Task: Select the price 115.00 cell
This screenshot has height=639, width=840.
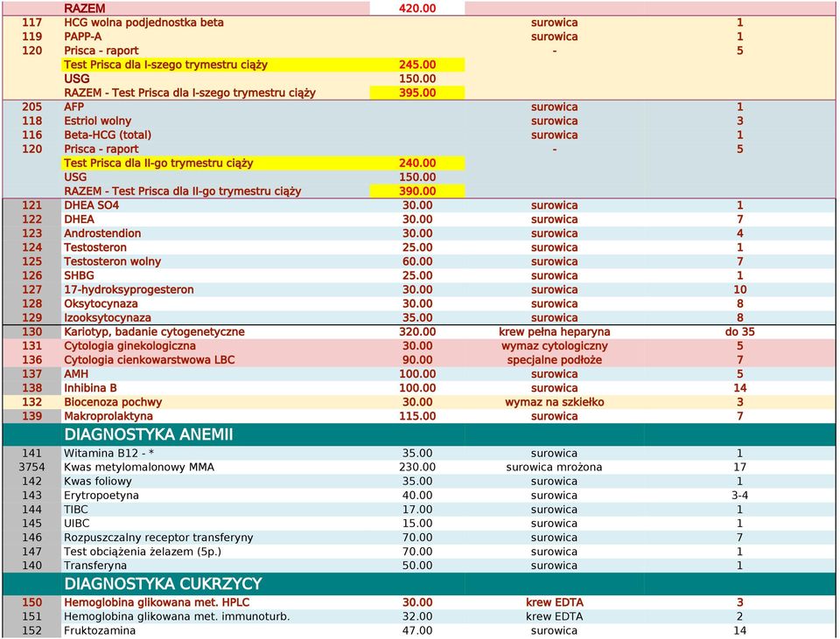Action: pos(417,416)
